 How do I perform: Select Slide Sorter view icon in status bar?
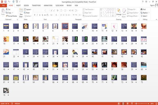point(123,103)
